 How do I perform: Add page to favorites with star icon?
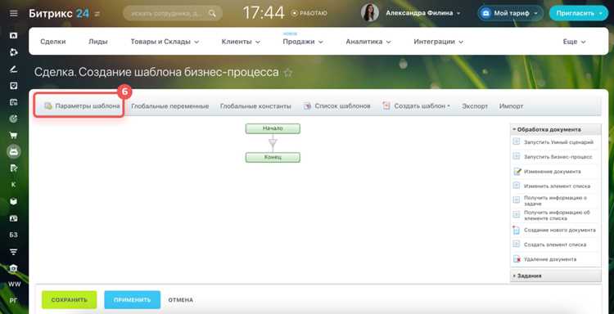point(288,73)
